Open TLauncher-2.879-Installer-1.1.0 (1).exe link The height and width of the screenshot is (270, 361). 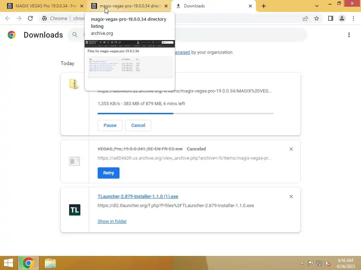pyautogui.click(x=138, y=196)
